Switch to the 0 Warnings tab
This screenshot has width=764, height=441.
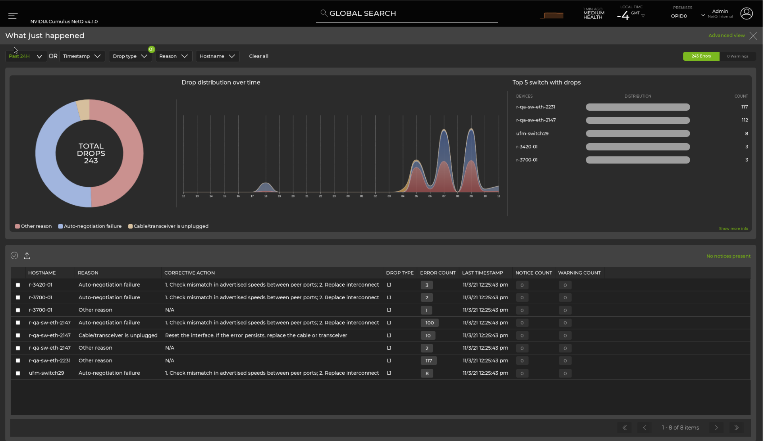pyautogui.click(x=737, y=56)
